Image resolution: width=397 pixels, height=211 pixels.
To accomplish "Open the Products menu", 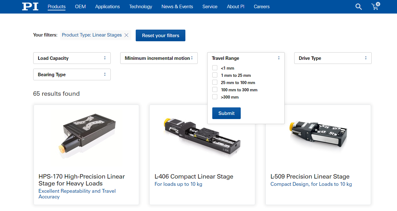I will point(56,6).
